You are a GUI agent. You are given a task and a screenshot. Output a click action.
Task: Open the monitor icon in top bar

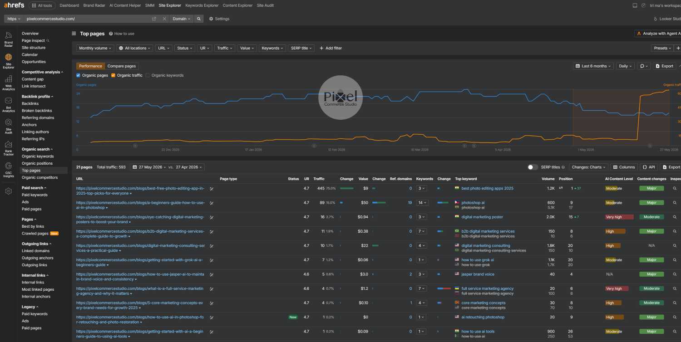point(635,5)
